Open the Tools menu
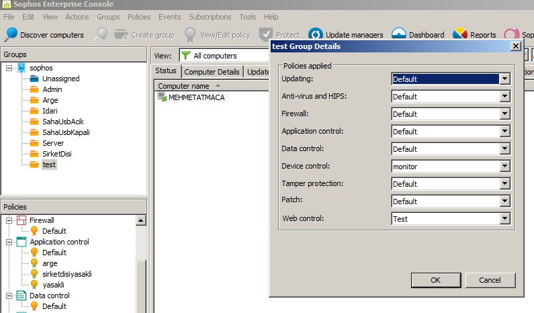The width and height of the screenshot is (534, 313). coord(248,17)
